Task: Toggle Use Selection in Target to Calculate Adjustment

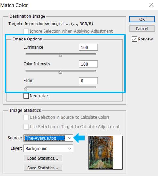Action: click(x=26, y=127)
